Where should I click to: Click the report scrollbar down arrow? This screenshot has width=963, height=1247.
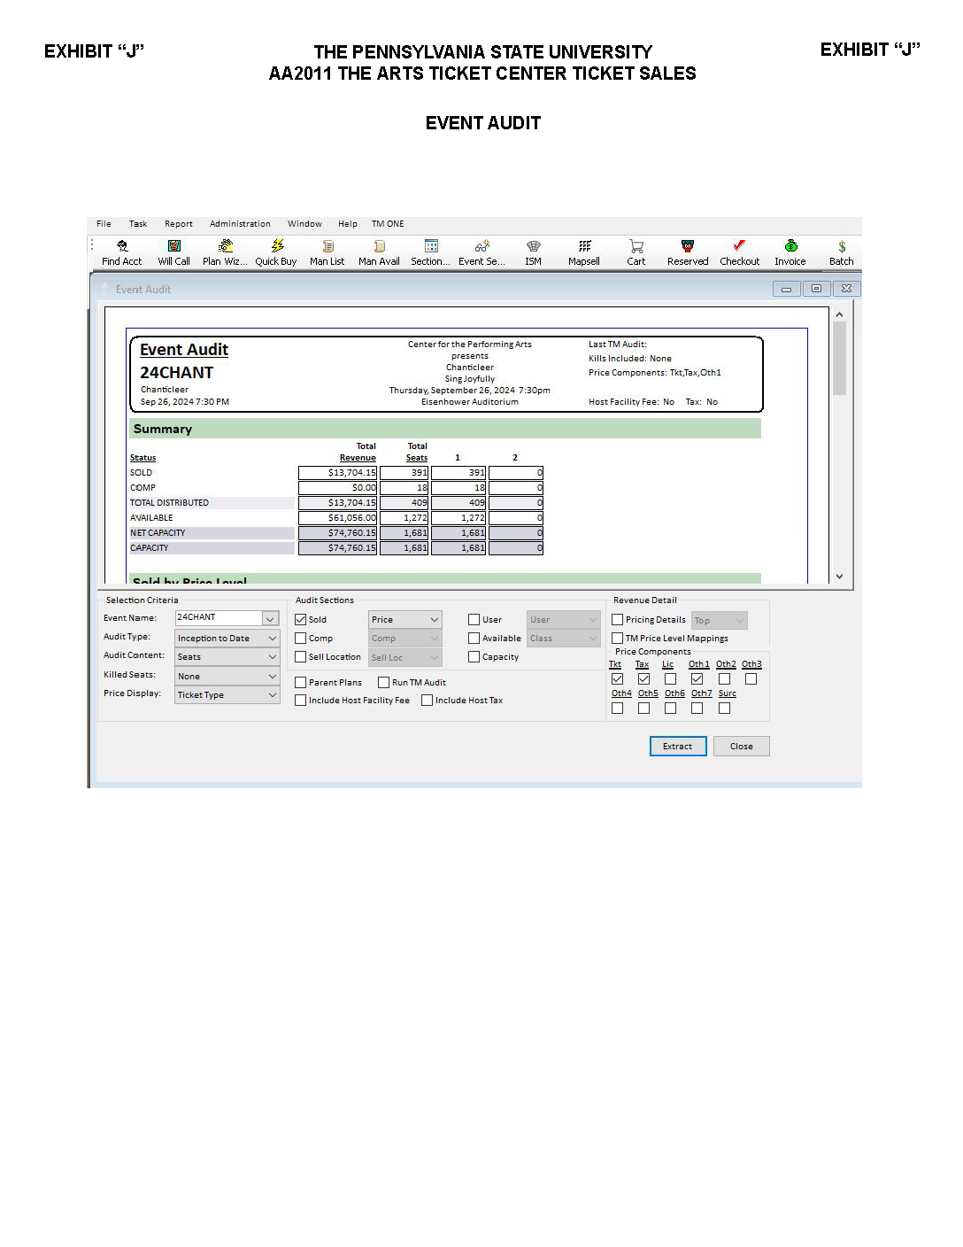pyautogui.click(x=839, y=577)
